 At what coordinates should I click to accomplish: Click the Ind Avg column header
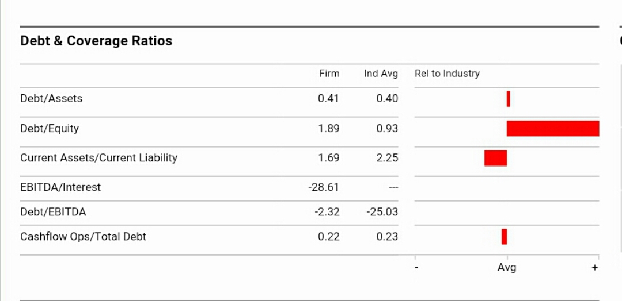click(x=381, y=74)
